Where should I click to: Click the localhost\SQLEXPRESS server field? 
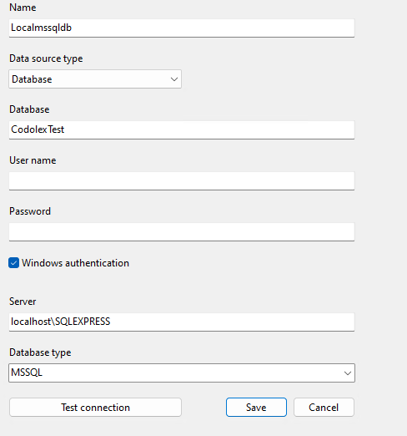click(182, 322)
